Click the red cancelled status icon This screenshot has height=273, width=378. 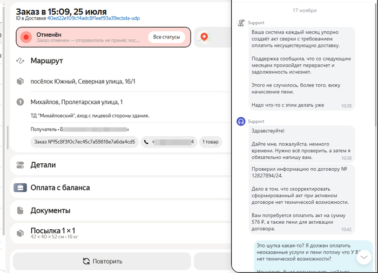point(25,37)
